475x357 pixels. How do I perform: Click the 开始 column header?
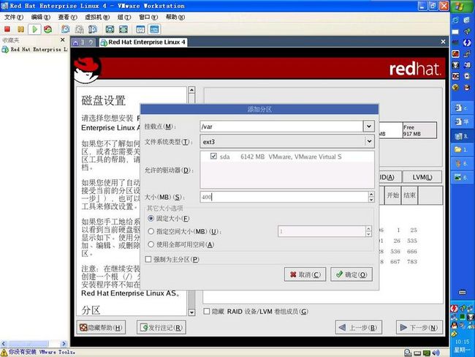click(x=393, y=195)
